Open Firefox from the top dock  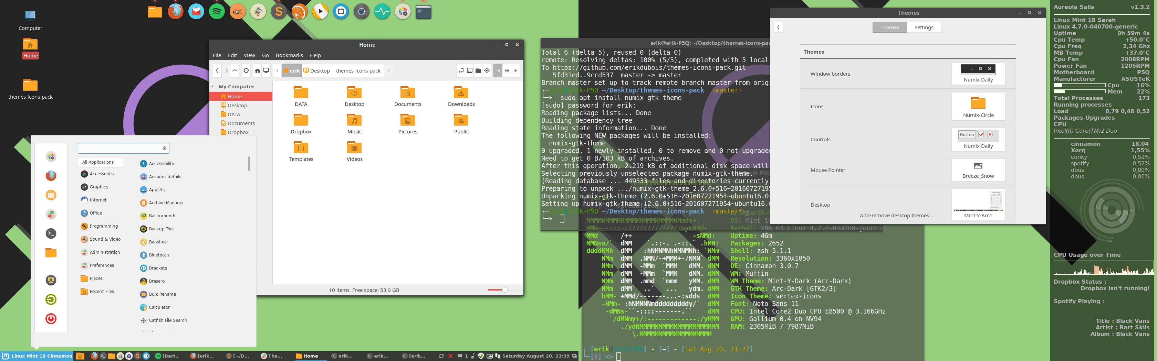pyautogui.click(x=176, y=11)
